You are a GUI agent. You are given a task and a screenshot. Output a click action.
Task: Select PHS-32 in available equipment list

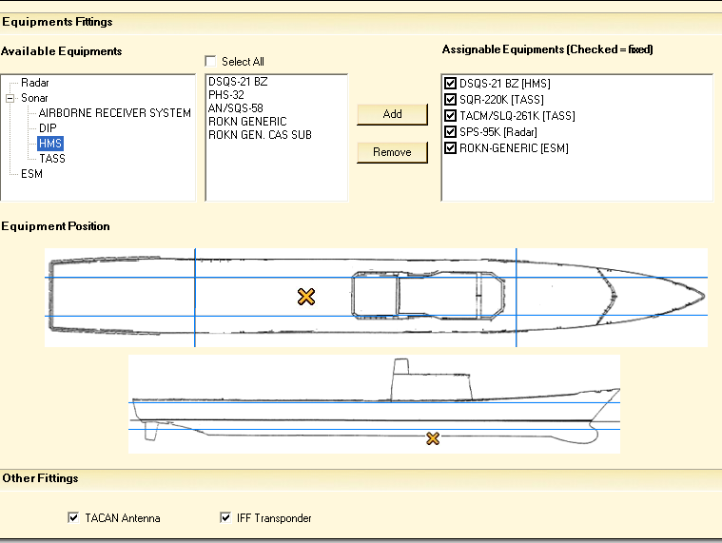[x=226, y=95]
